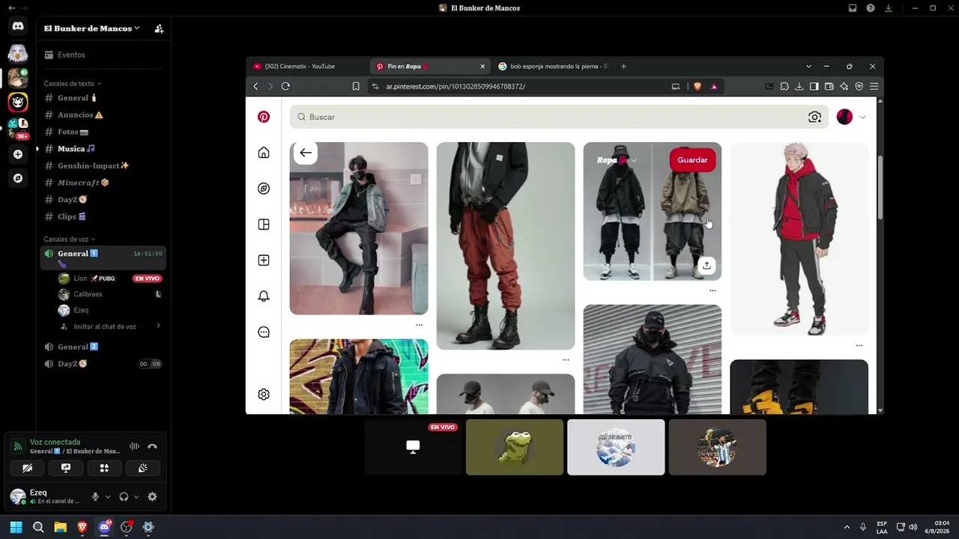Open Discord server discovery compass
The height and width of the screenshot is (539, 959).
(18, 178)
